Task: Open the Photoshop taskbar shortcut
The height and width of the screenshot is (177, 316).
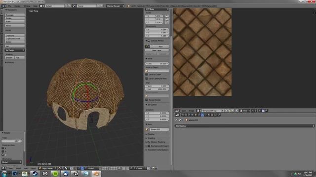Action: [14, 174]
